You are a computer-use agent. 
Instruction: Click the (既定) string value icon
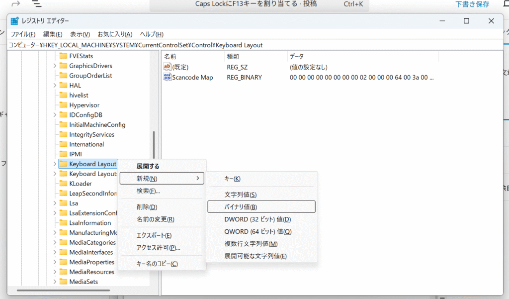[x=168, y=67]
